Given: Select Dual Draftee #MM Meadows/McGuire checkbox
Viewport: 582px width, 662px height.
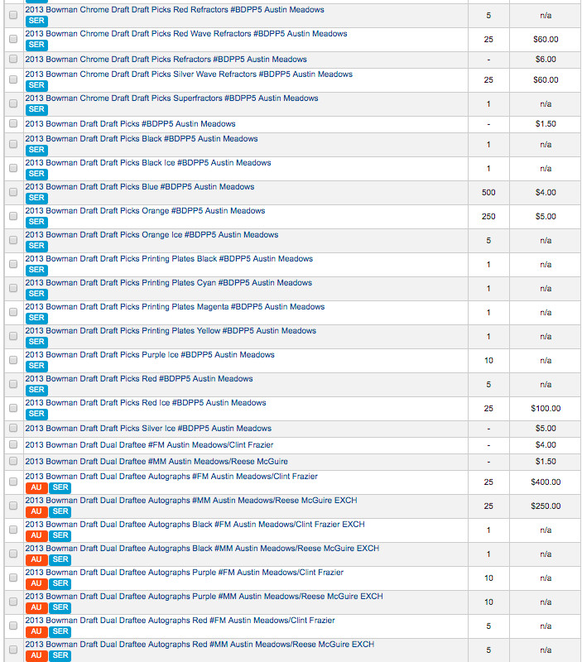Looking at the screenshot, I should click(13, 461).
